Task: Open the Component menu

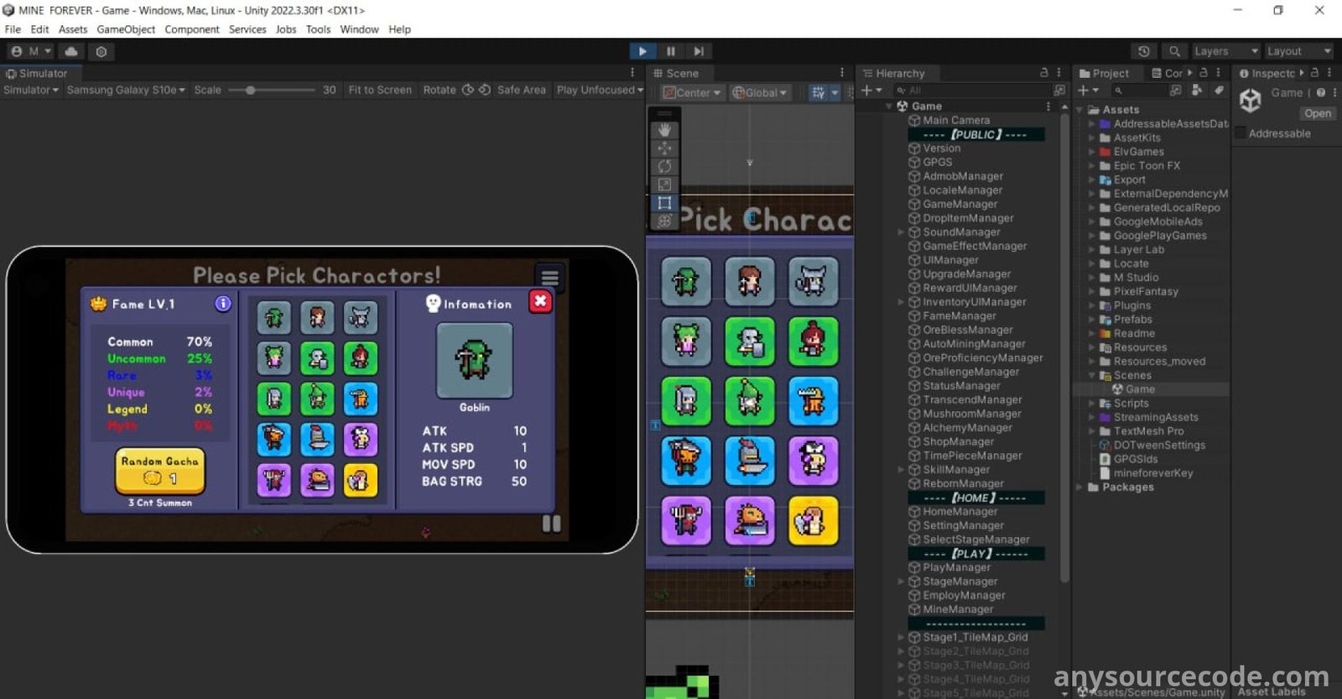Action: click(192, 29)
